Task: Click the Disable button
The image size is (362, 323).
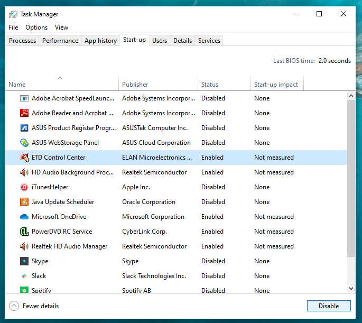Action: pos(329,306)
